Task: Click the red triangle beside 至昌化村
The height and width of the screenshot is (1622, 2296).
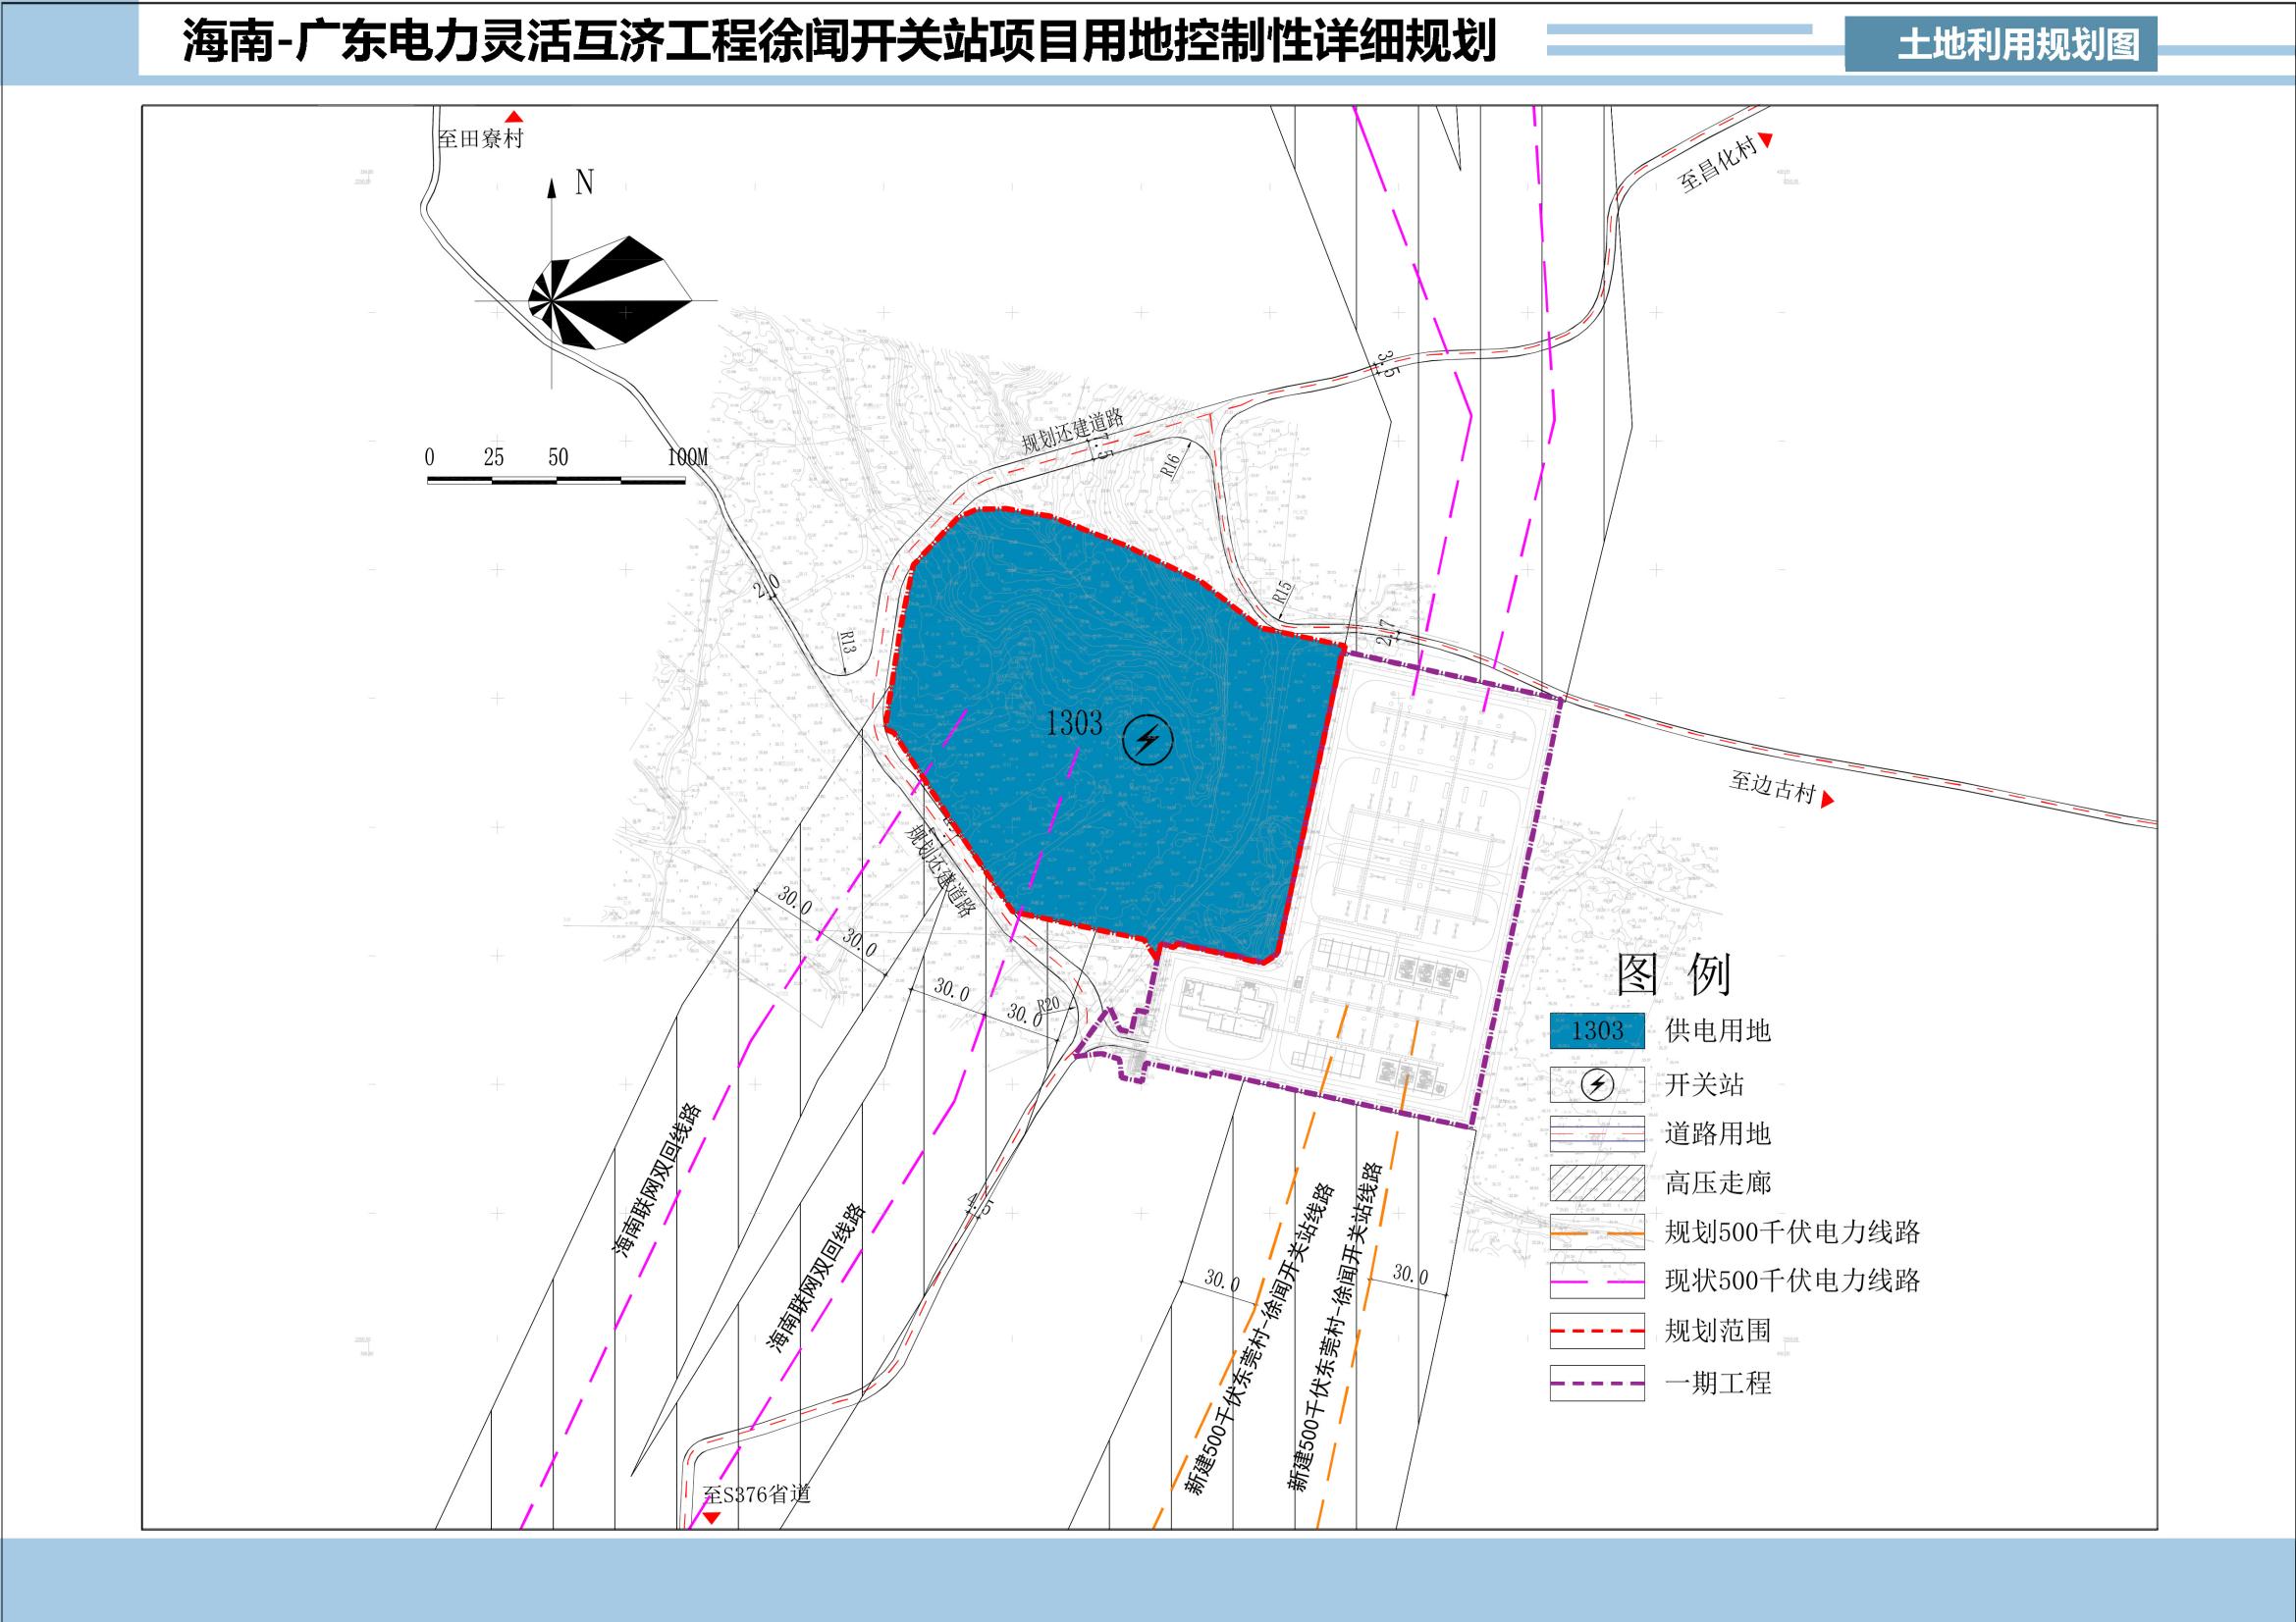Action: [1766, 140]
